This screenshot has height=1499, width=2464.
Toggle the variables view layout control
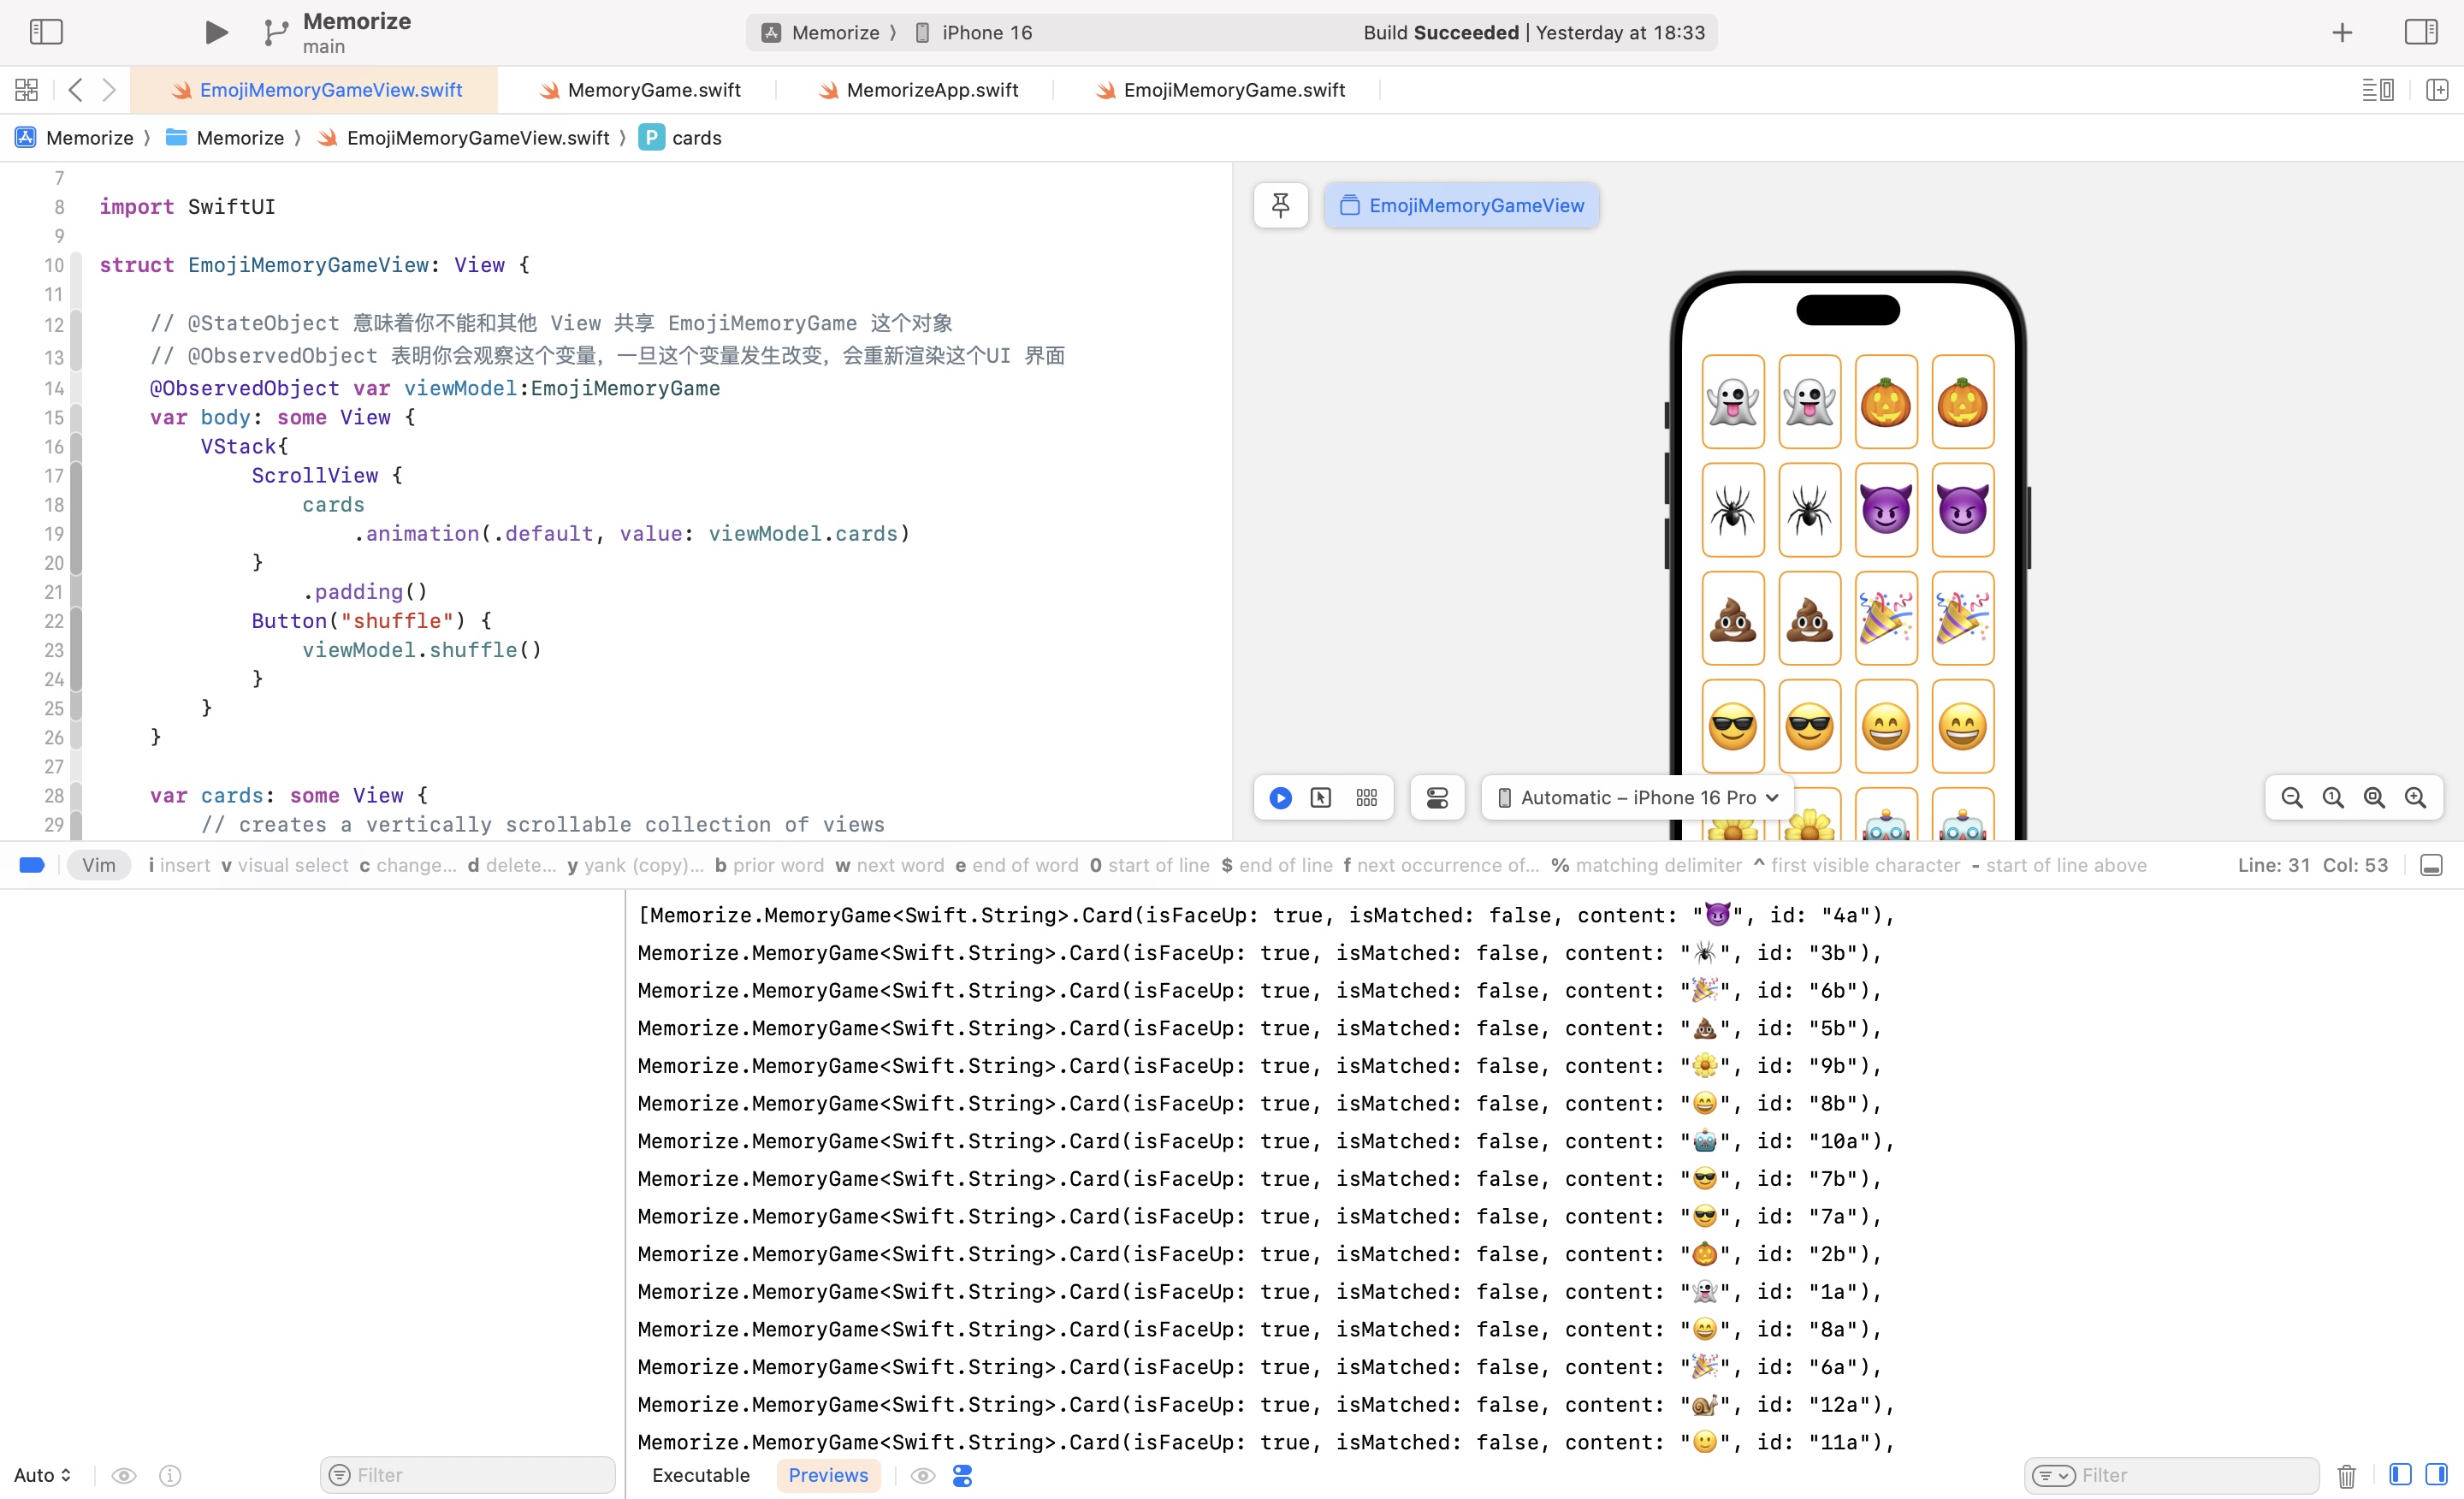click(961, 1475)
